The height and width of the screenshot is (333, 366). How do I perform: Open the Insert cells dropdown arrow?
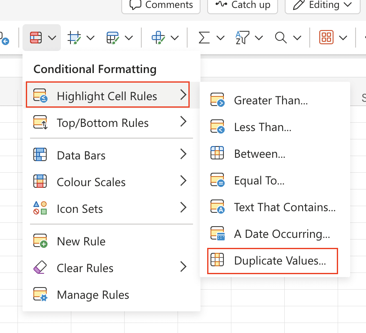(175, 38)
